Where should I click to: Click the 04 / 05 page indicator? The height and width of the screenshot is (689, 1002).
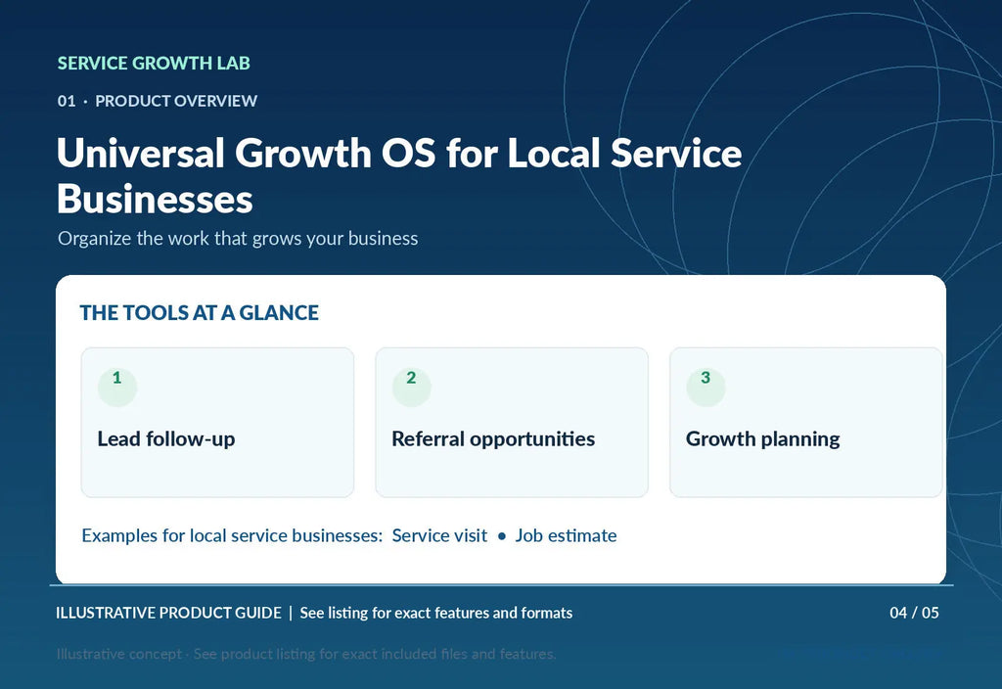click(915, 613)
